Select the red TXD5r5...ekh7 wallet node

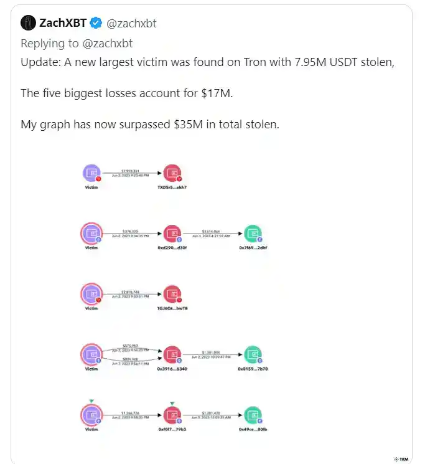tap(172, 174)
